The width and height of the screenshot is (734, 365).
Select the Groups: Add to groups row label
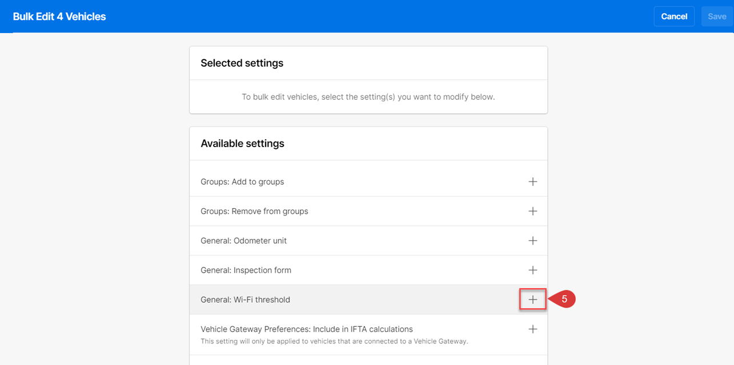(242, 181)
